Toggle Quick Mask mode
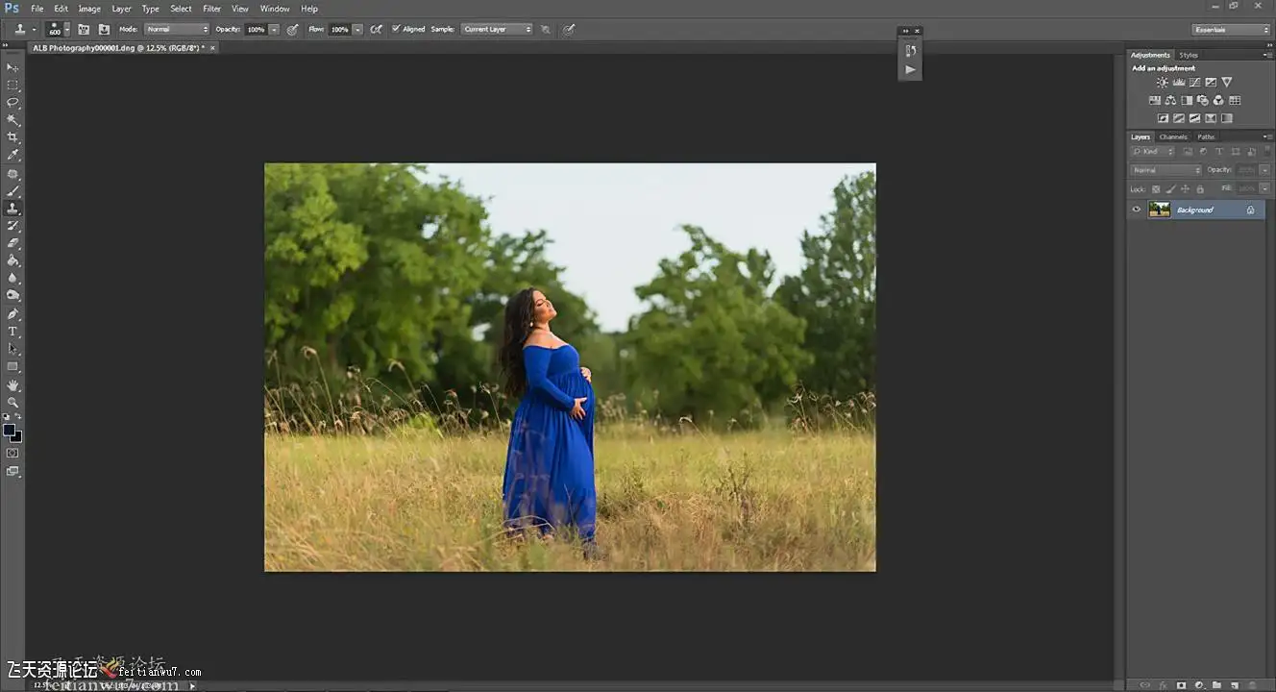This screenshot has width=1276, height=692. (12, 453)
